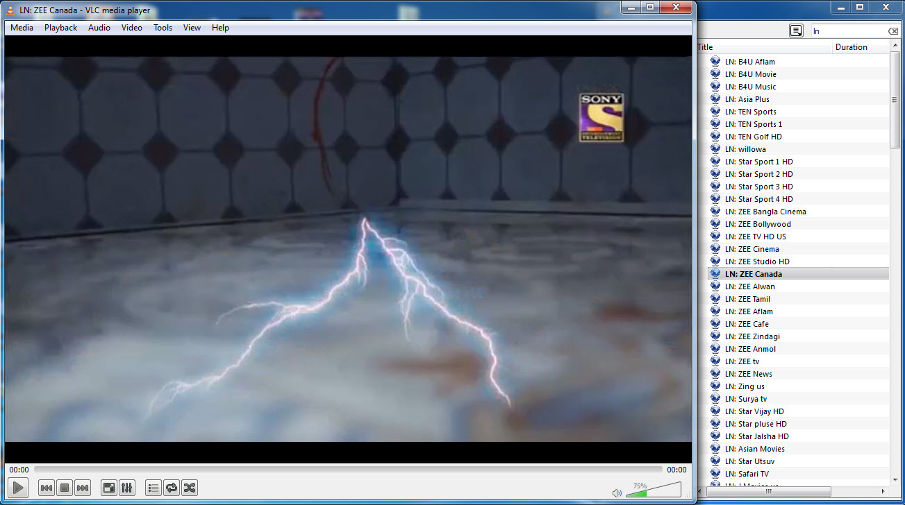Select LN: ZEE Bollywood entry
The height and width of the screenshot is (505, 905).
tap(758, 224)
